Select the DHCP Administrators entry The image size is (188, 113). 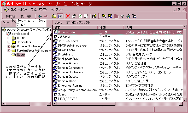[72, 46]
